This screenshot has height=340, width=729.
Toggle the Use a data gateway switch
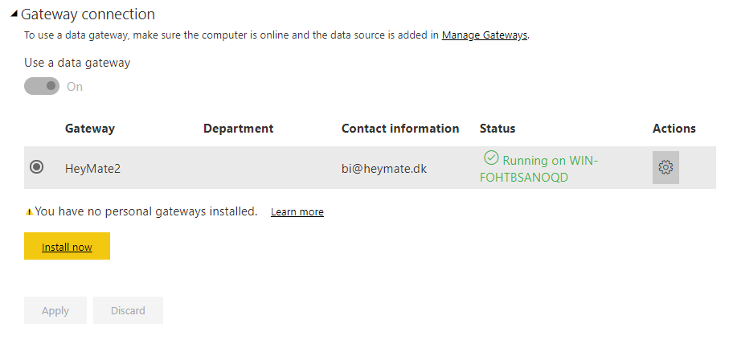coord(42,86)
